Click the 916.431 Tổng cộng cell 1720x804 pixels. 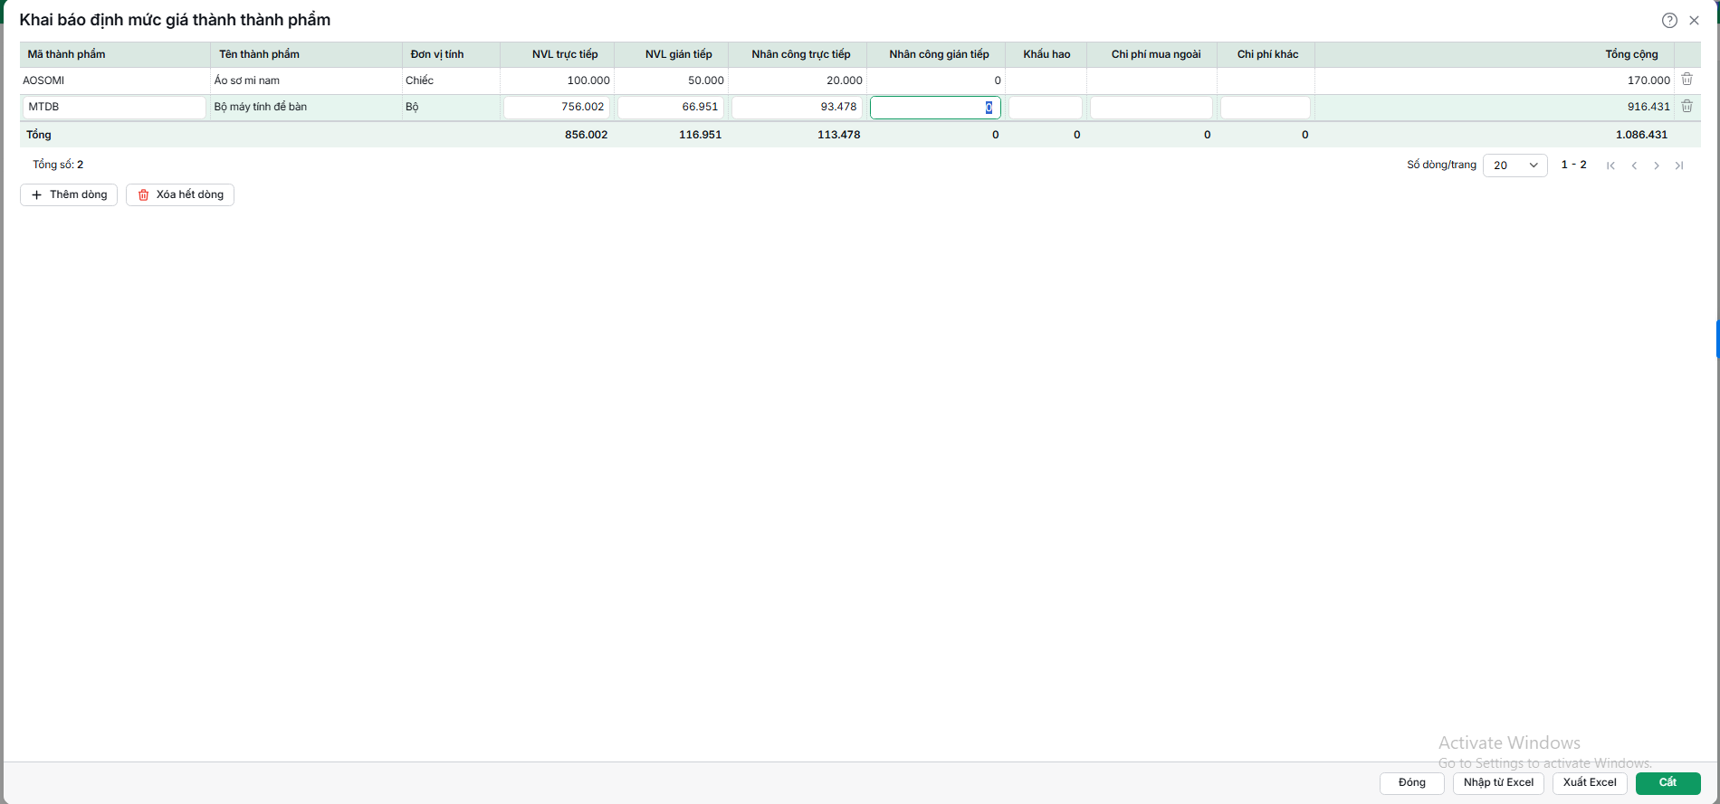1495,107
